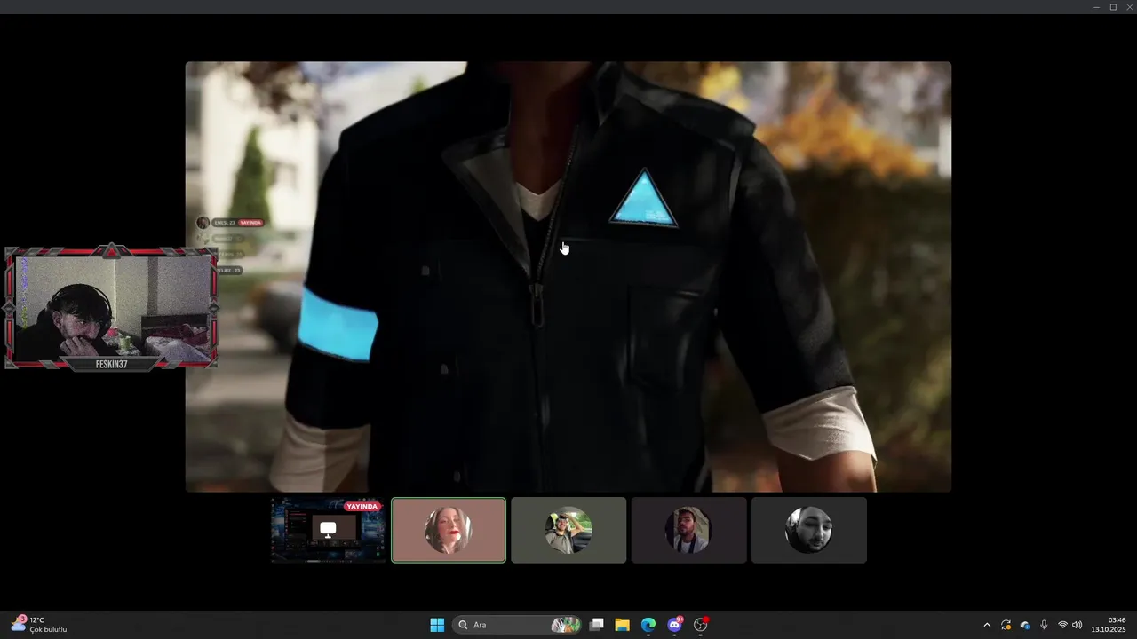Show hidden system tray icons

point(987,625)
